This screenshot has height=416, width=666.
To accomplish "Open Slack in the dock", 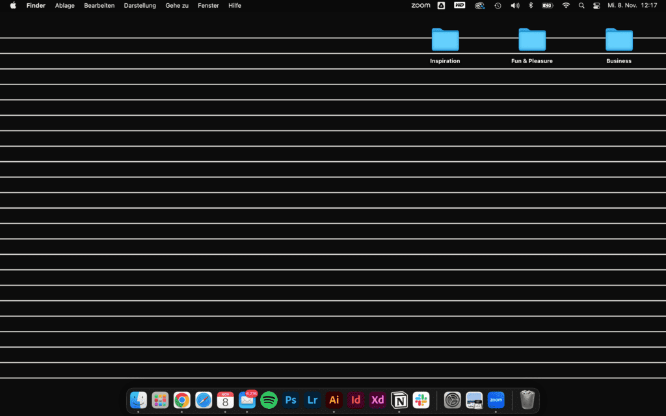I will (x=421, y=400).
